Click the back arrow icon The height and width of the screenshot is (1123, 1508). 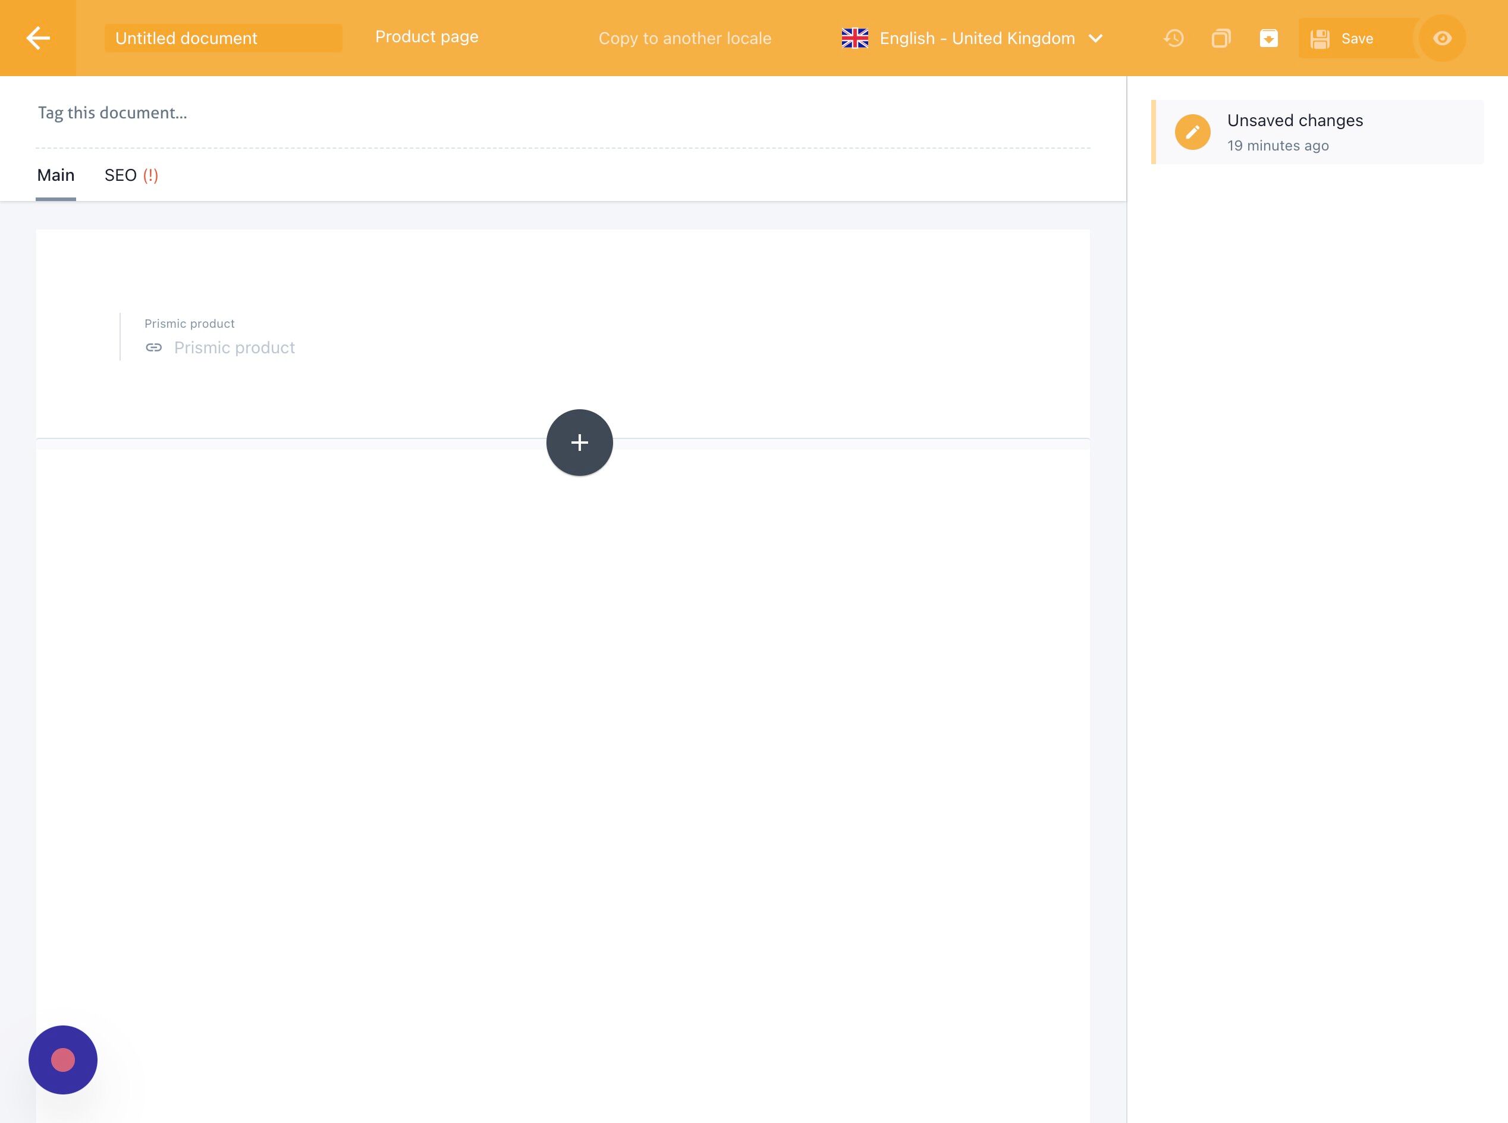pyautogui.click(x=38, y=38)
